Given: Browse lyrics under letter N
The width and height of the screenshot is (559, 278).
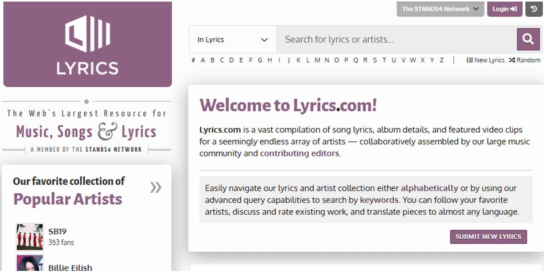Looking at the screenshot, I should pyautogui.click(x=327, y=60).
